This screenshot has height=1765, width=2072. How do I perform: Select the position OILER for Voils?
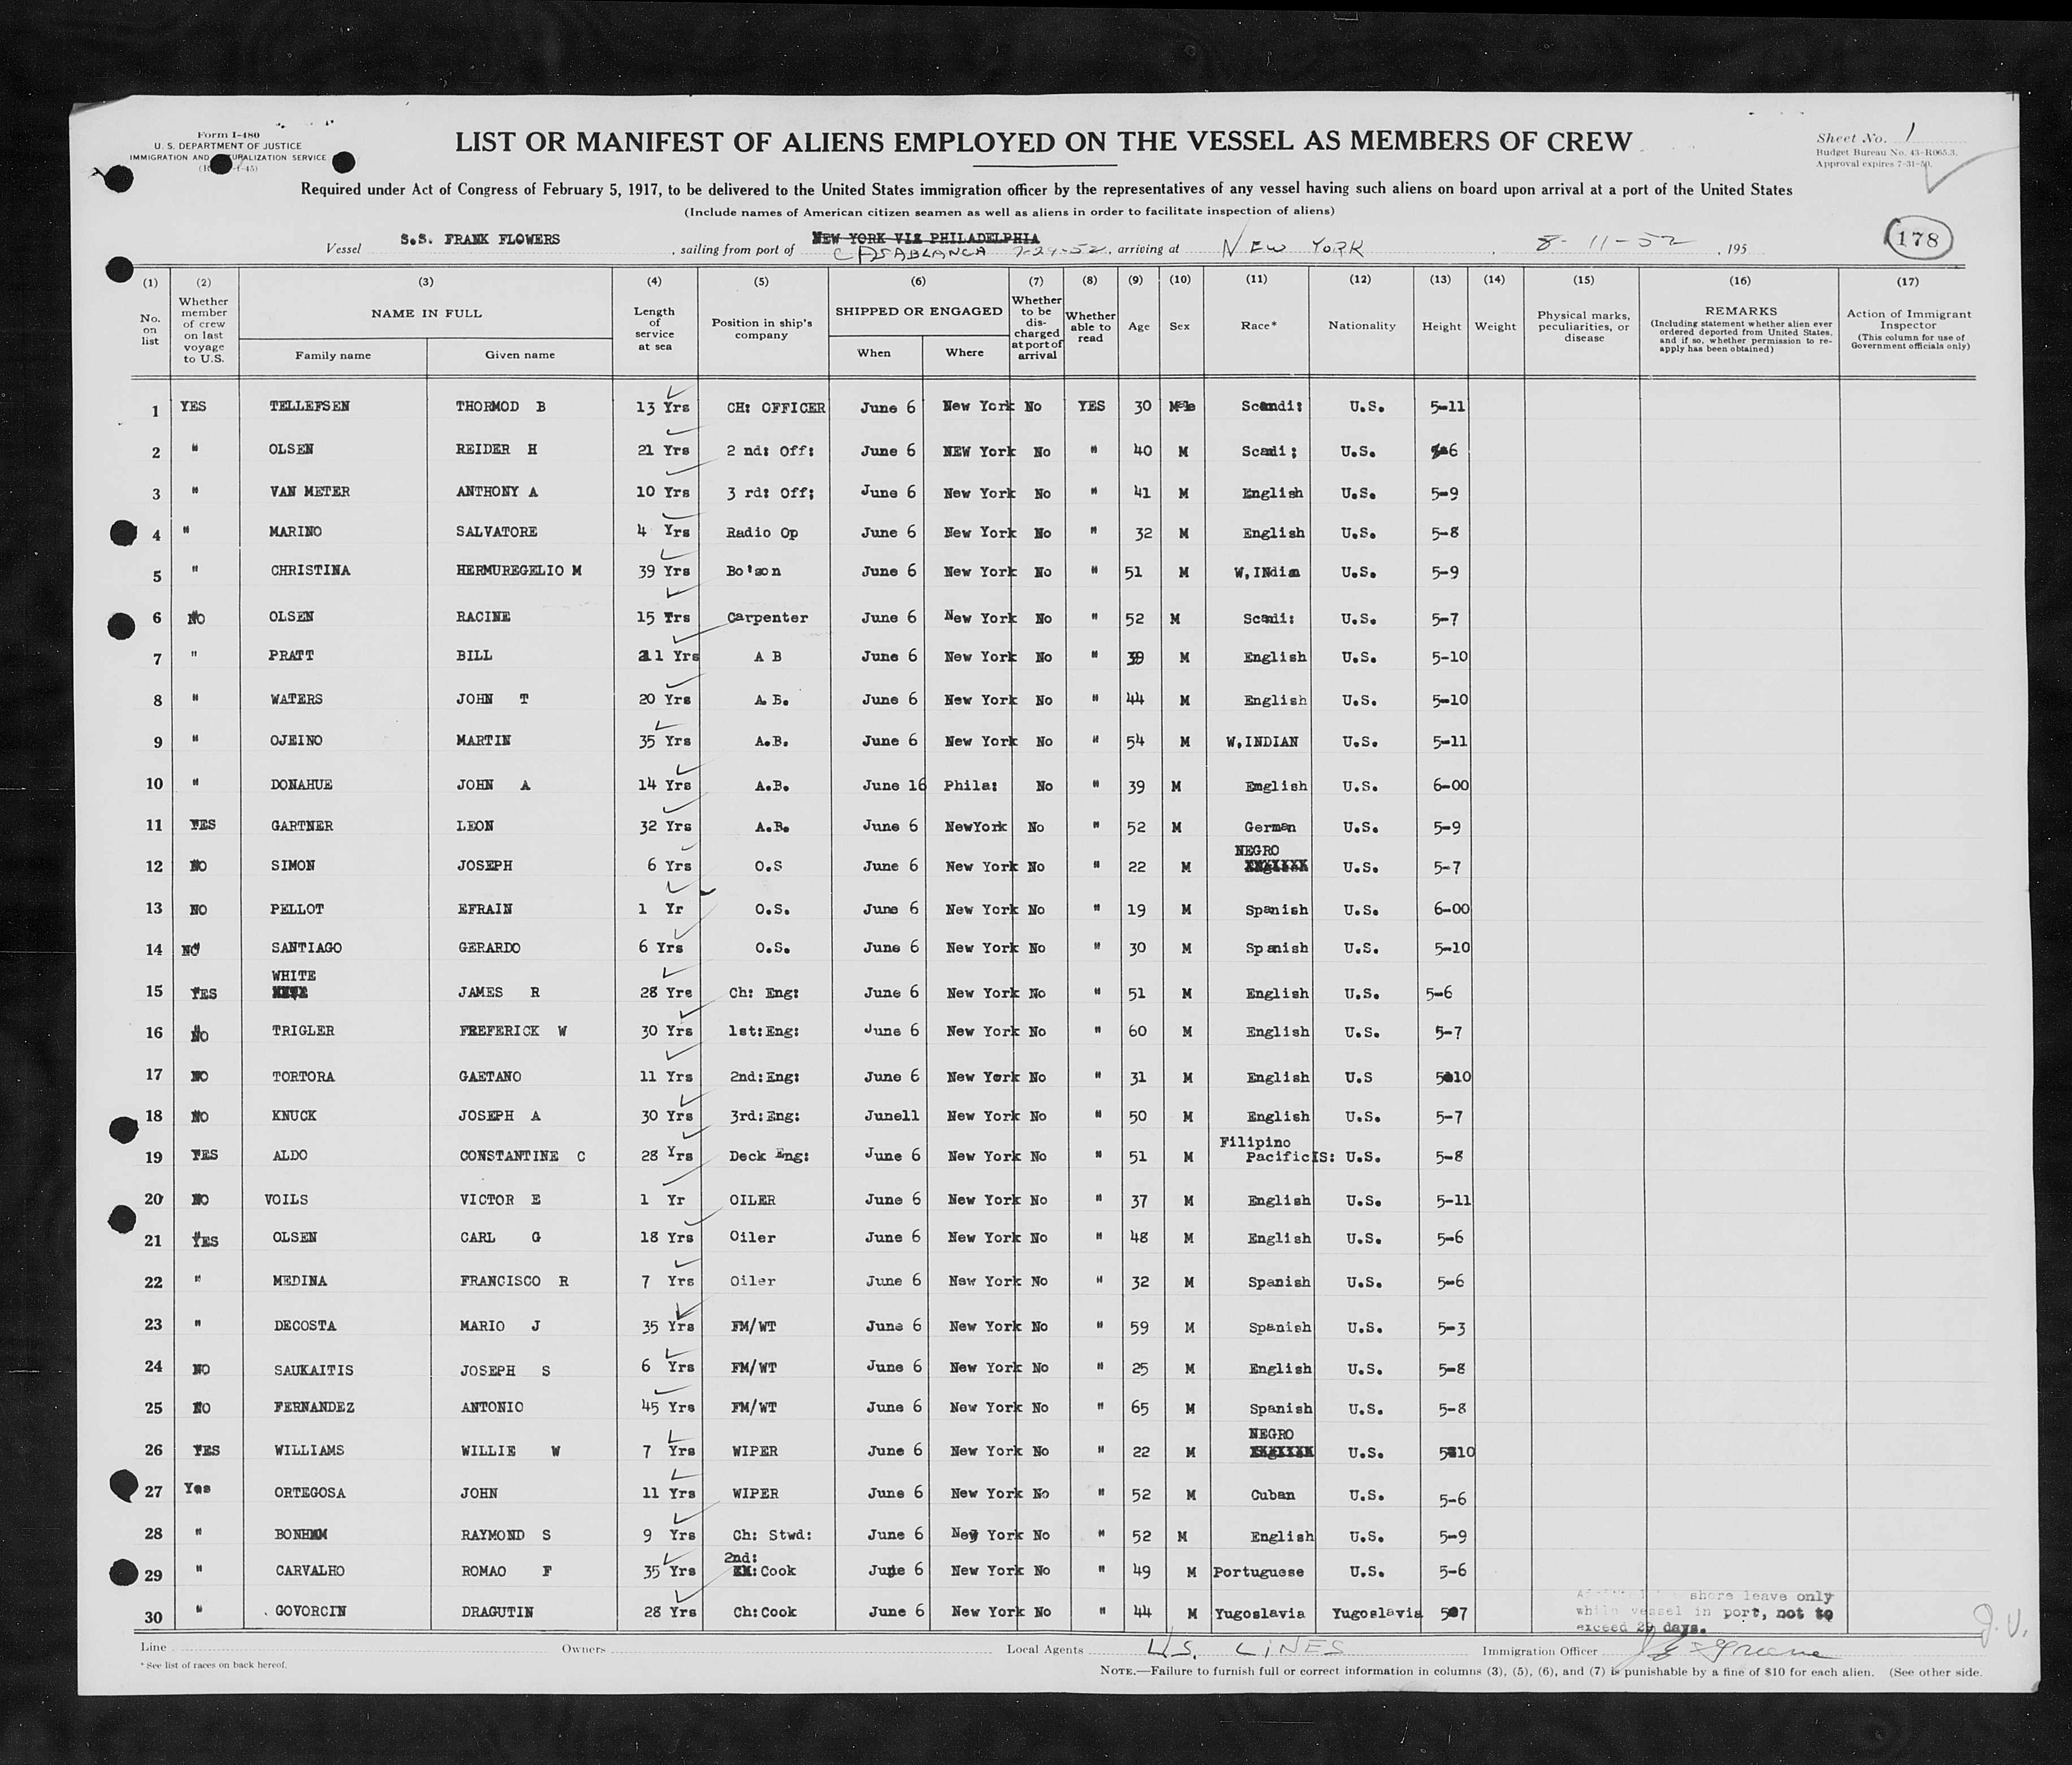[x=753, y=1200]
